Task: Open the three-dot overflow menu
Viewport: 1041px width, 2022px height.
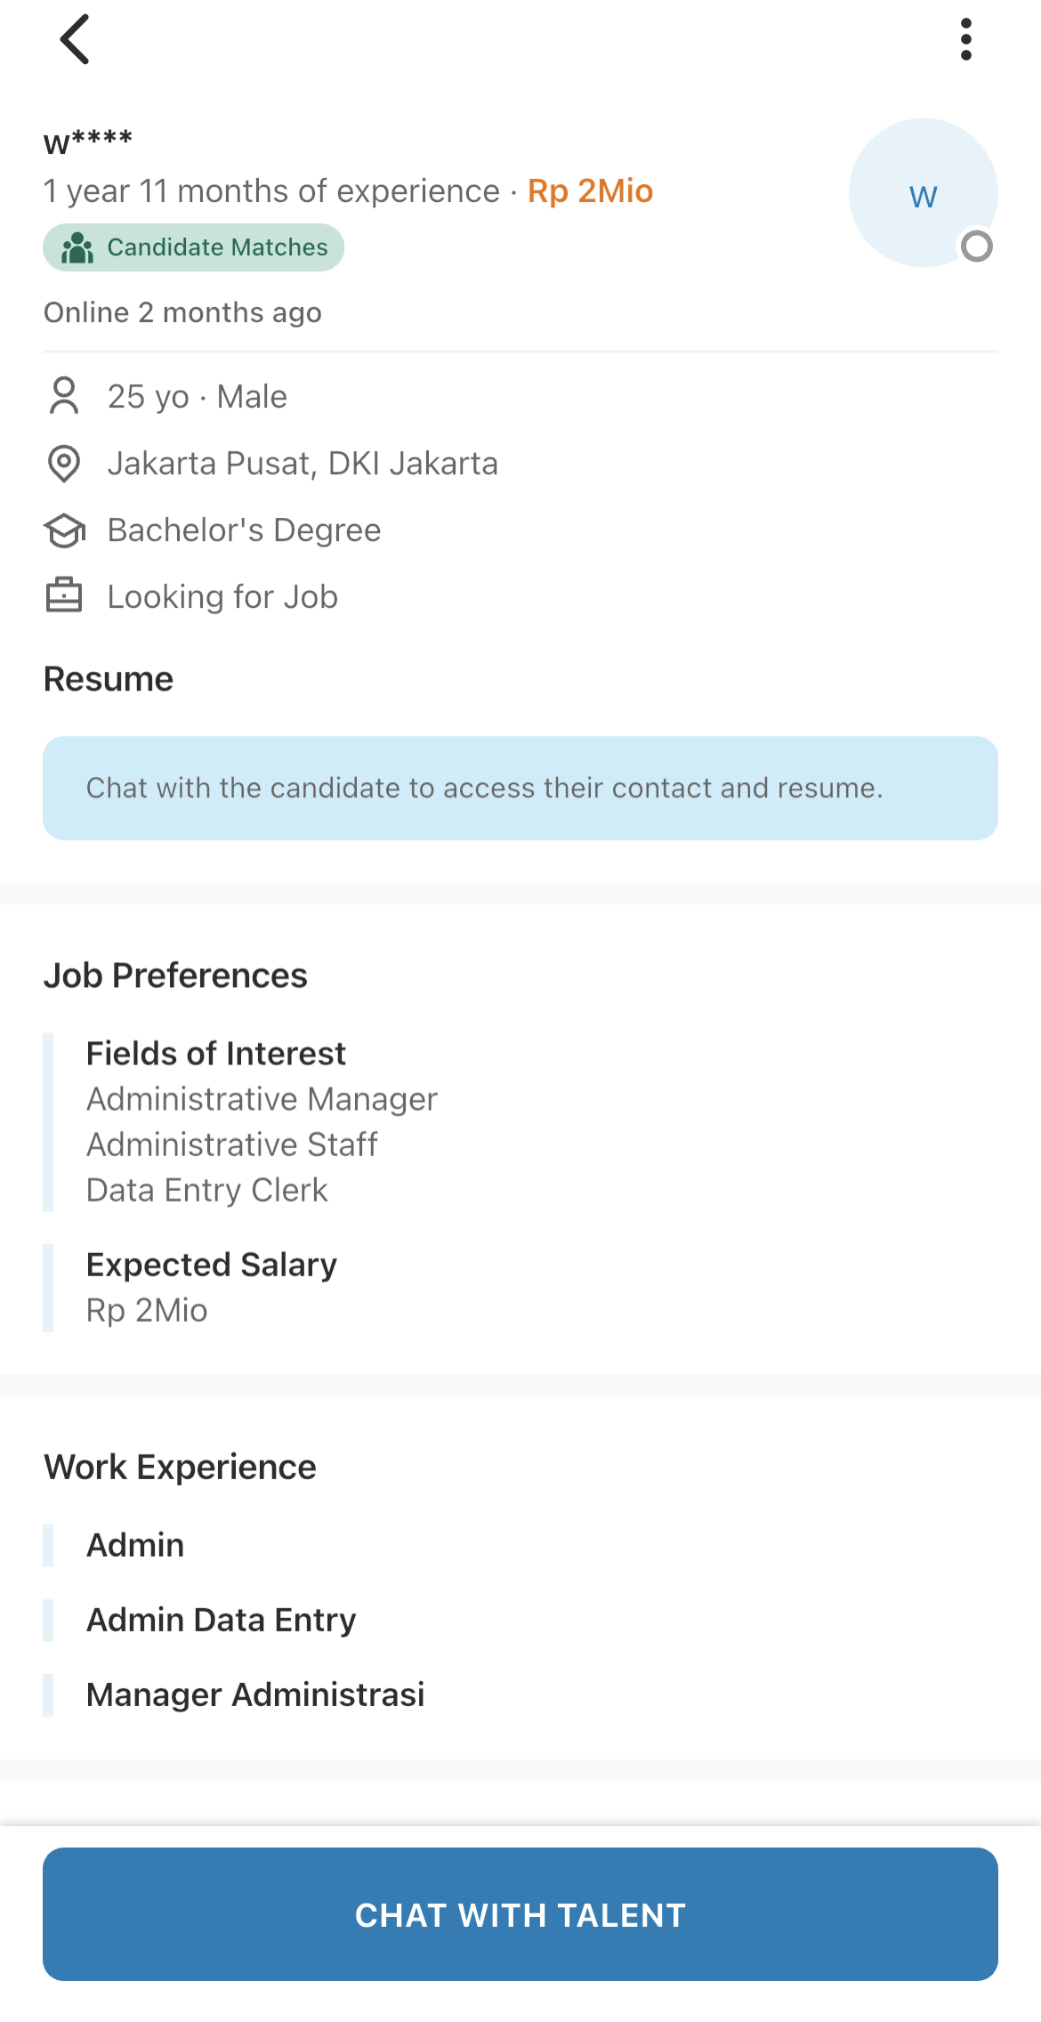Action: click(x=966, y=39)
